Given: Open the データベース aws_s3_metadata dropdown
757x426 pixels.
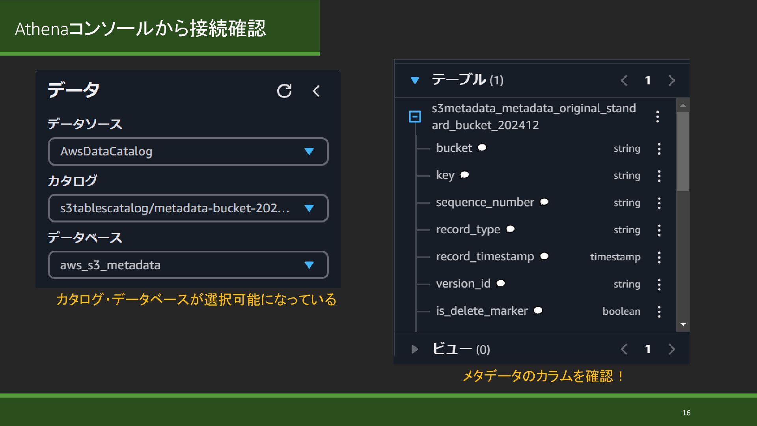Looking at the screenshot, I should tap(188, 265).
